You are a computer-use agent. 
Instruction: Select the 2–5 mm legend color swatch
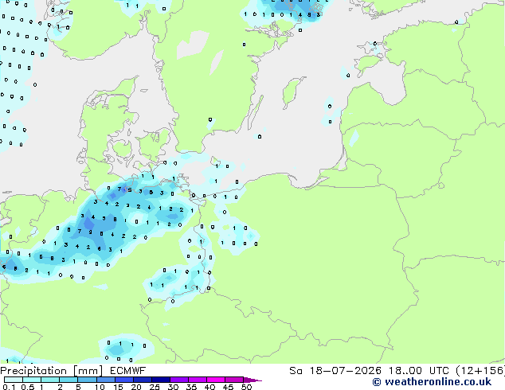click(69, 380)
